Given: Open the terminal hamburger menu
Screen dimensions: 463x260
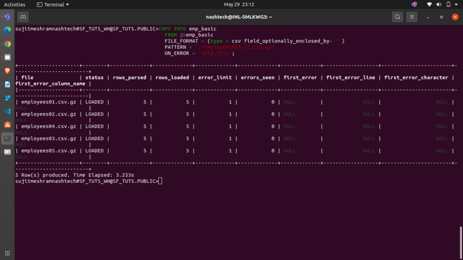Looking at the screenshot, I should (x=411, y=17).
